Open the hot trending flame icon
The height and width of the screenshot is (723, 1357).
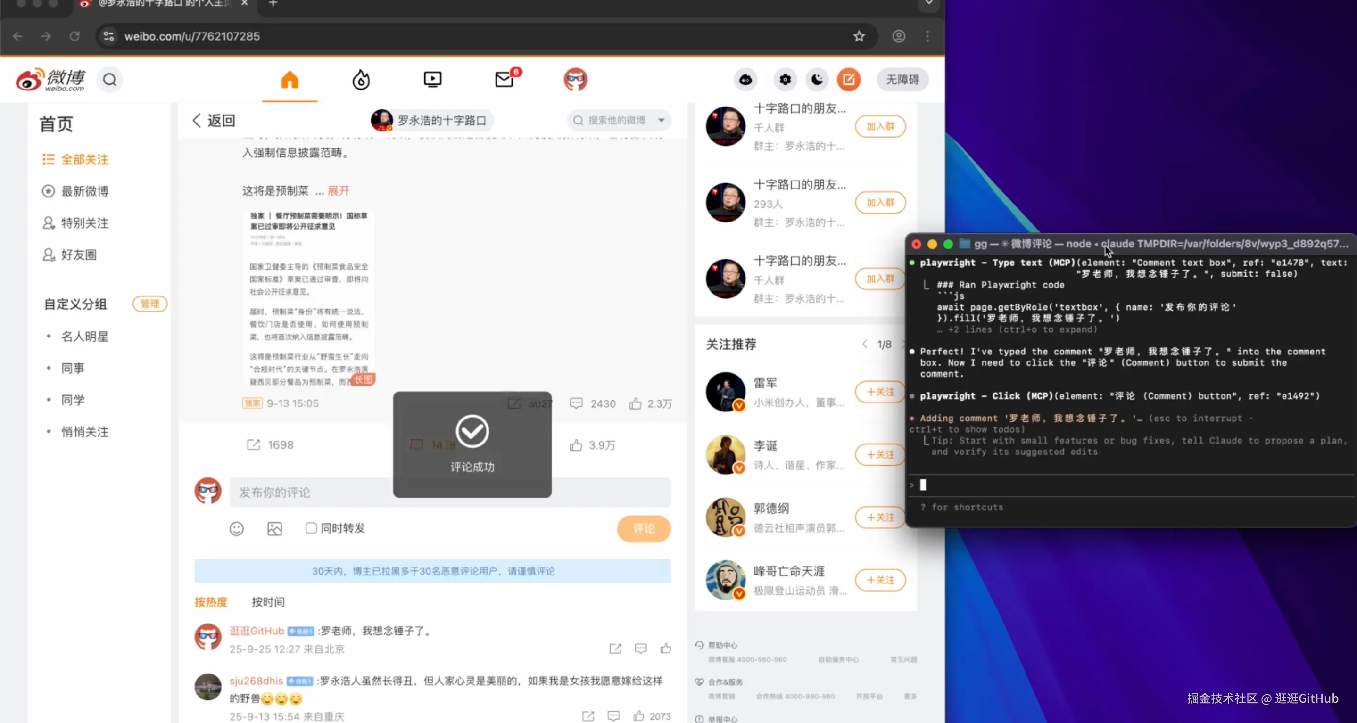click(x=361, y=80)
